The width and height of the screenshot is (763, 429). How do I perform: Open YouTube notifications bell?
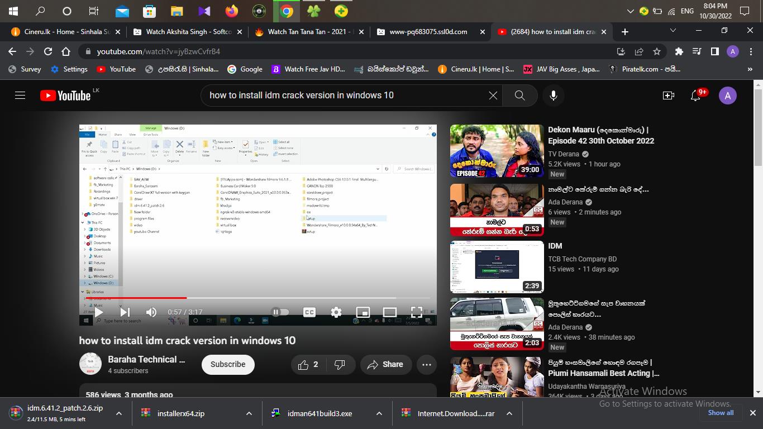(x=695, y=96)
